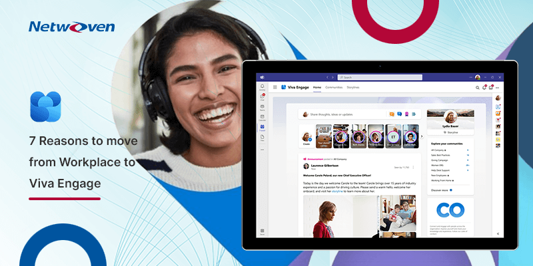This screenshot has height=266, width=533.
Task: Choose the question post type icon
Action: click(399, 114)
